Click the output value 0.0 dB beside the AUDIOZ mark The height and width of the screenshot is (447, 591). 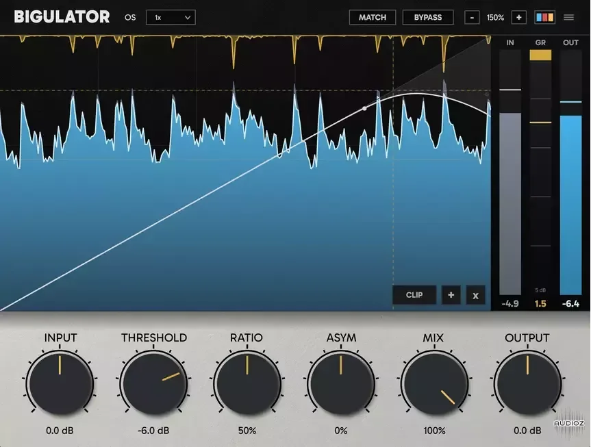coord(527,431)
